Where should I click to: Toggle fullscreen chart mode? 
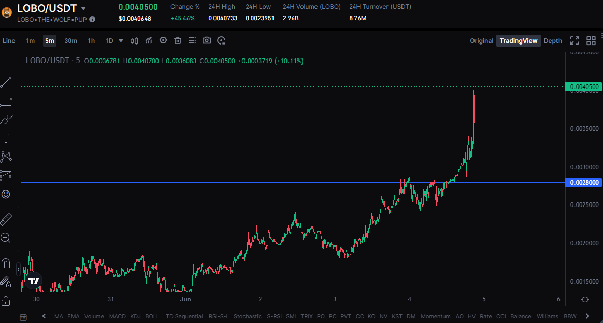point(575,41)
